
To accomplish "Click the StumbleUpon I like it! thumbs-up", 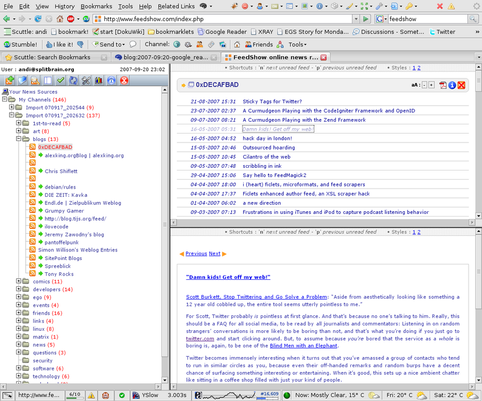I will pos(59,44).
